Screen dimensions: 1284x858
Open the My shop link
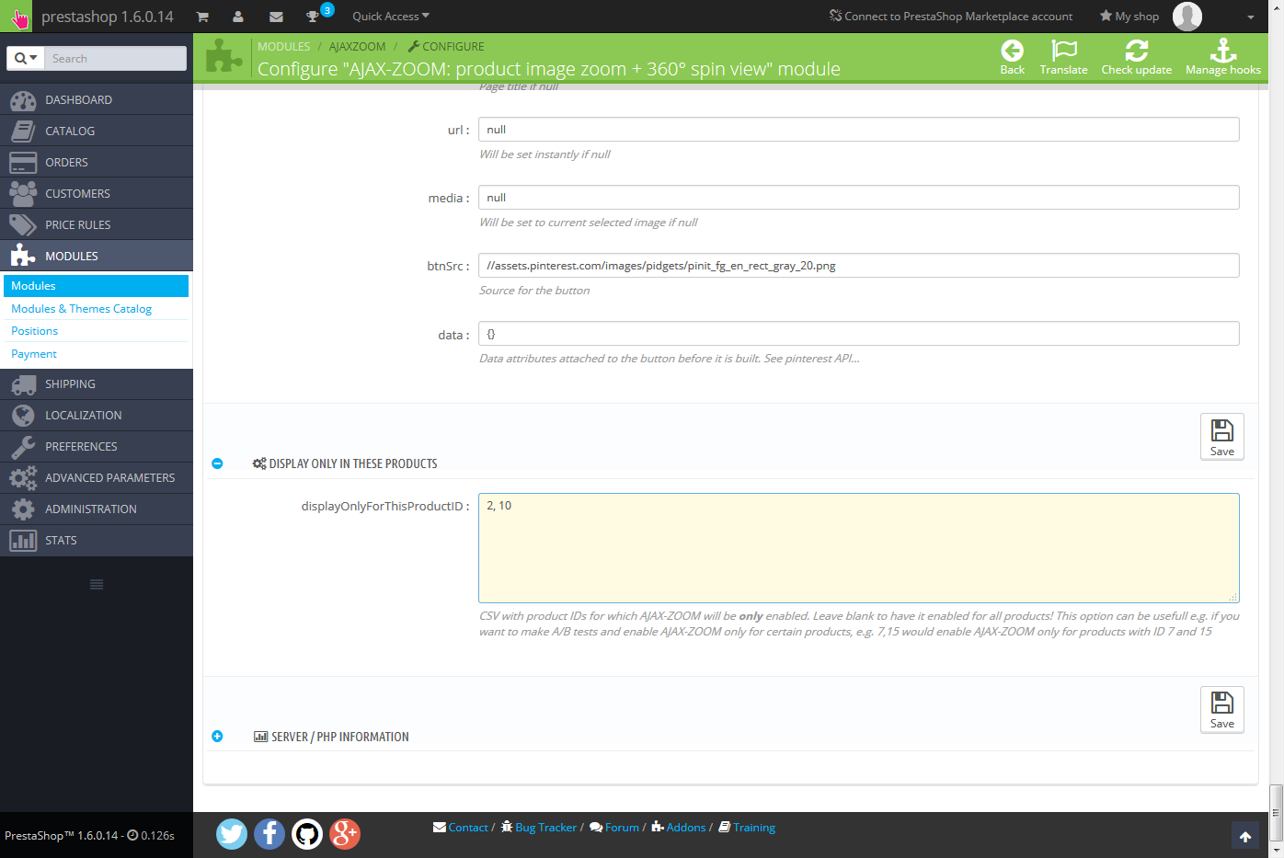tap(1129, 17)
